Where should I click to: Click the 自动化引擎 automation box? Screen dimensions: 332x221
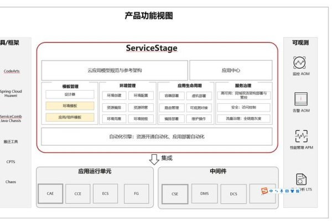(157, 136)
